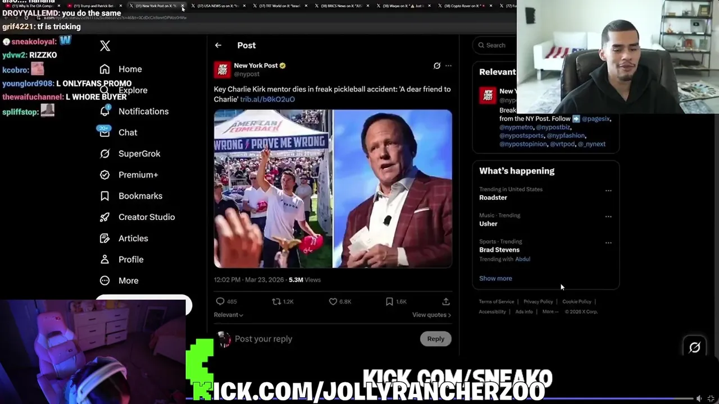Click the repost icon showing 1.2K

point(276,301)
